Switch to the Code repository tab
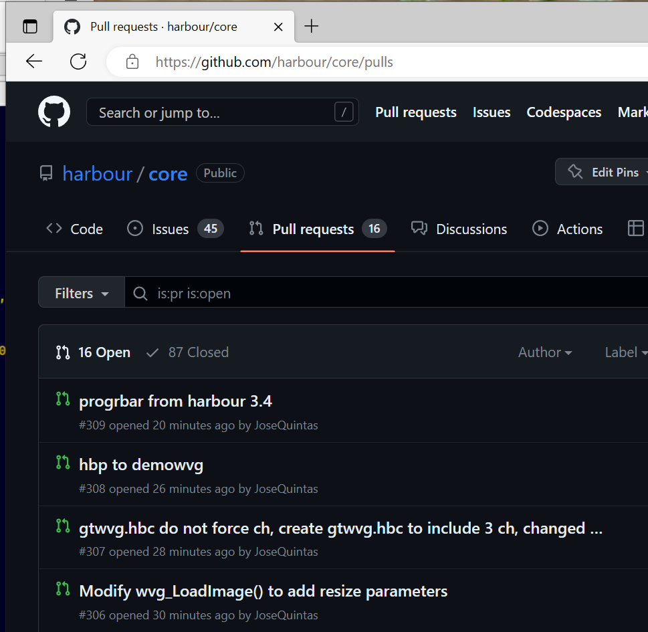648x632 pixels. [x=74, y=229]
